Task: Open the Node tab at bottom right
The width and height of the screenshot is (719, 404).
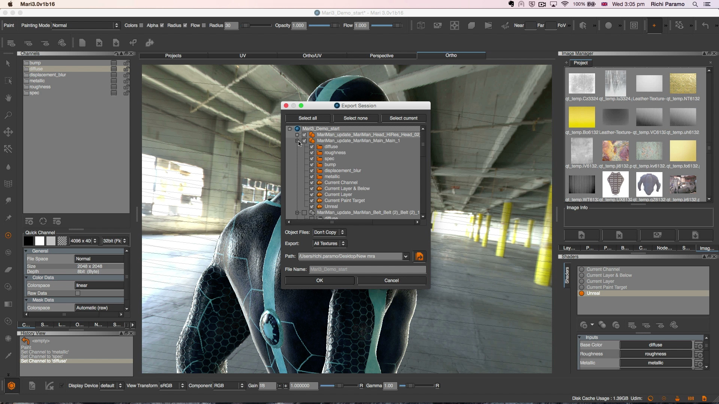Action: pyautogui.click(x=664, y=248)
